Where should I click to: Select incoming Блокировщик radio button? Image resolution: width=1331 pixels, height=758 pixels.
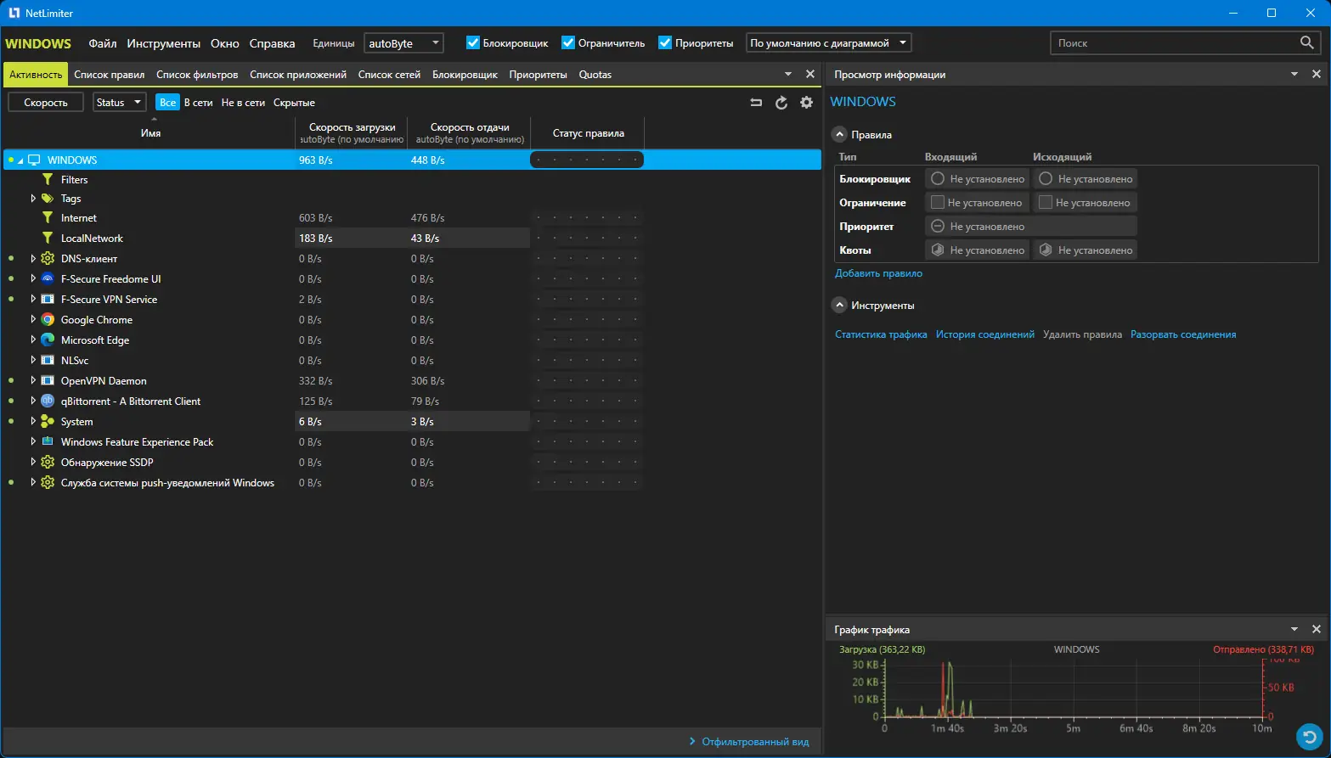(x=938, y=179)
